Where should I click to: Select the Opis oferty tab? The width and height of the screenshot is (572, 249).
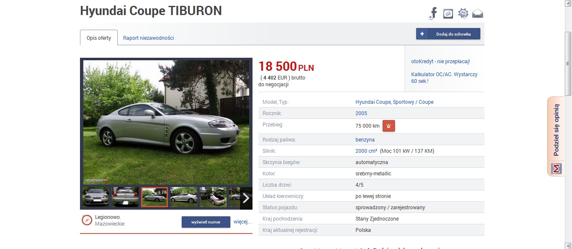(99, 38)
